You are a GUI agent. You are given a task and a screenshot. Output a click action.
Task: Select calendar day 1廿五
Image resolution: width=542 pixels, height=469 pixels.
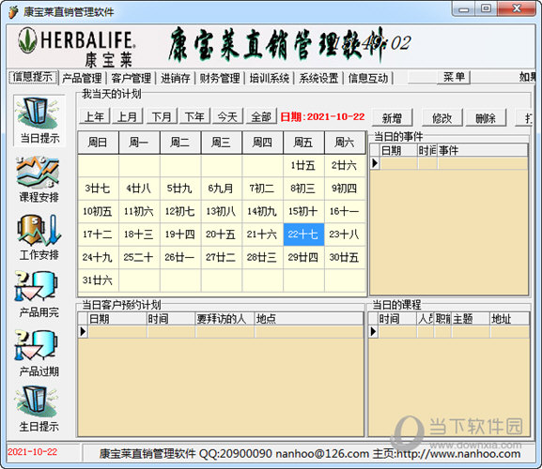point(303,166)
